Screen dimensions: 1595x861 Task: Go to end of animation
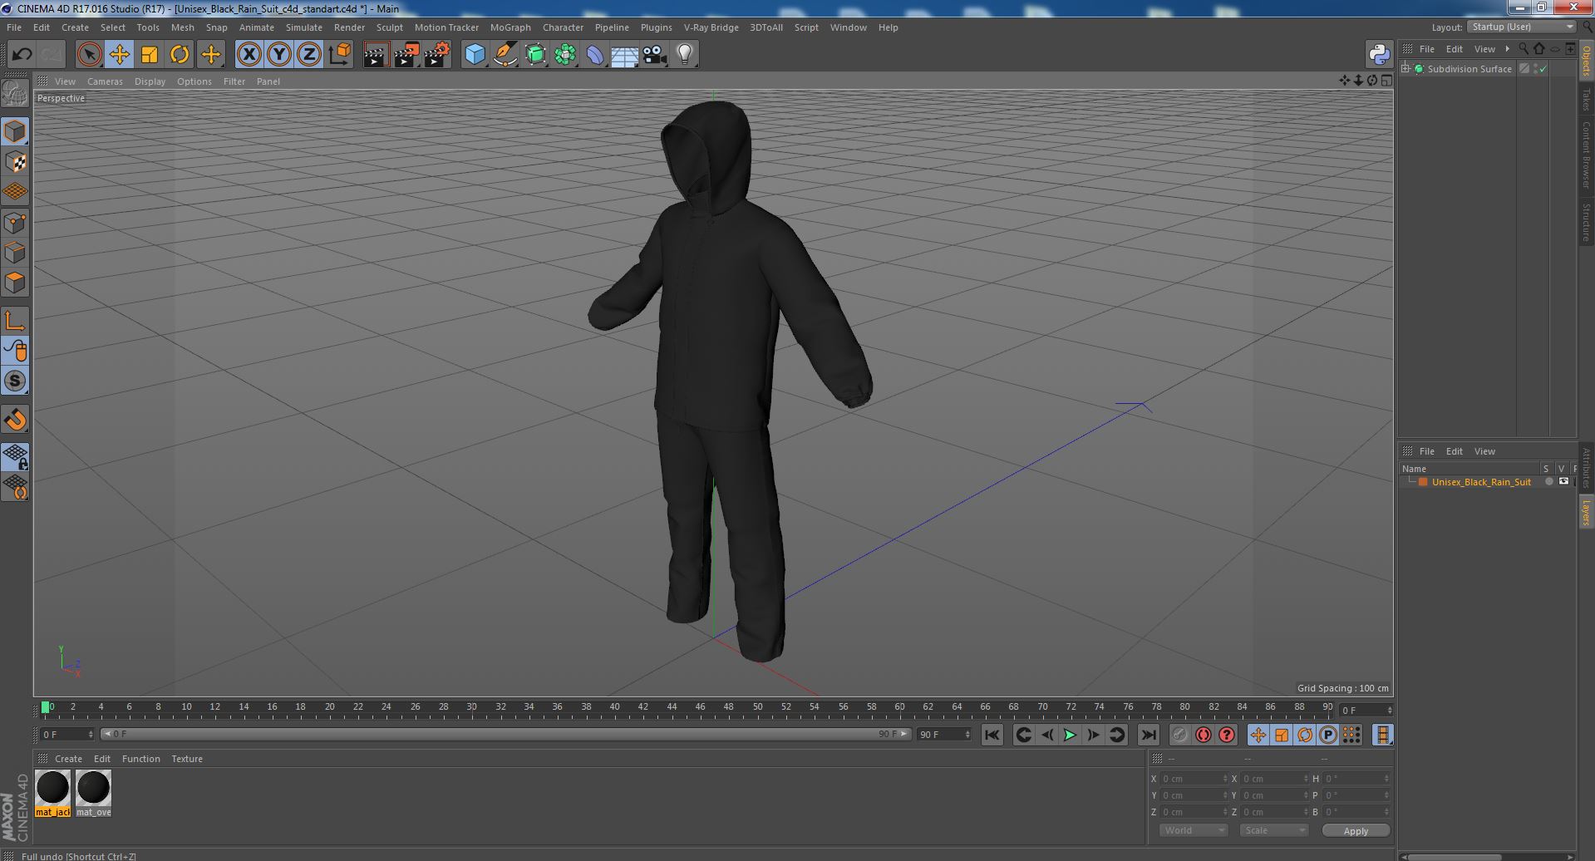coord(1148,735)
